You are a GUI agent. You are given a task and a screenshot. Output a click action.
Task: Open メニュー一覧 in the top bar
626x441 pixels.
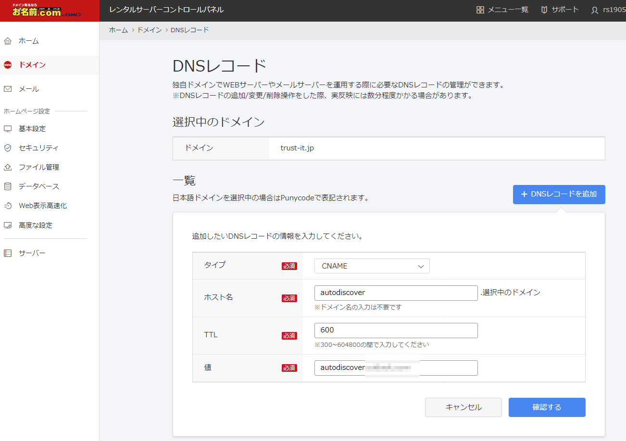pos(508,10)
